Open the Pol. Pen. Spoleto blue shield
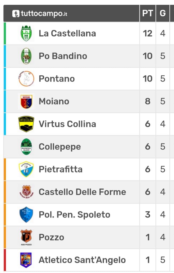This screenshot has height=273, width=174. tap(26, 215)
